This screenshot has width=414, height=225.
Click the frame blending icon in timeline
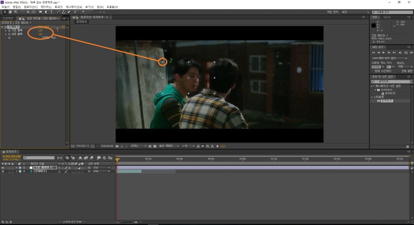[x=86, y=158]
